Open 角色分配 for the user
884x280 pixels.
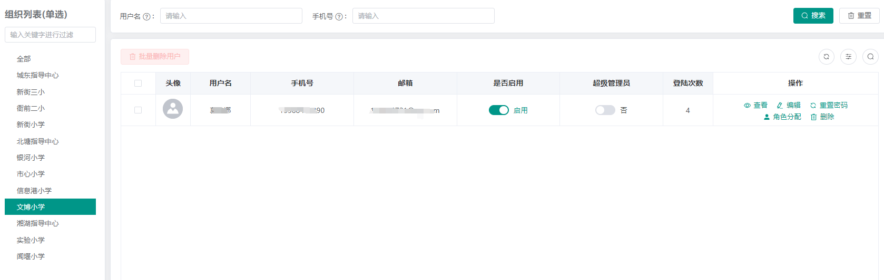[x=782, y=117]
